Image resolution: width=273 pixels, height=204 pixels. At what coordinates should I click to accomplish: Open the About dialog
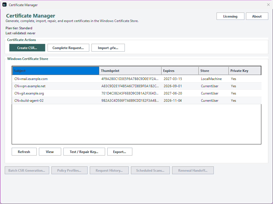[x=257, y=16]
